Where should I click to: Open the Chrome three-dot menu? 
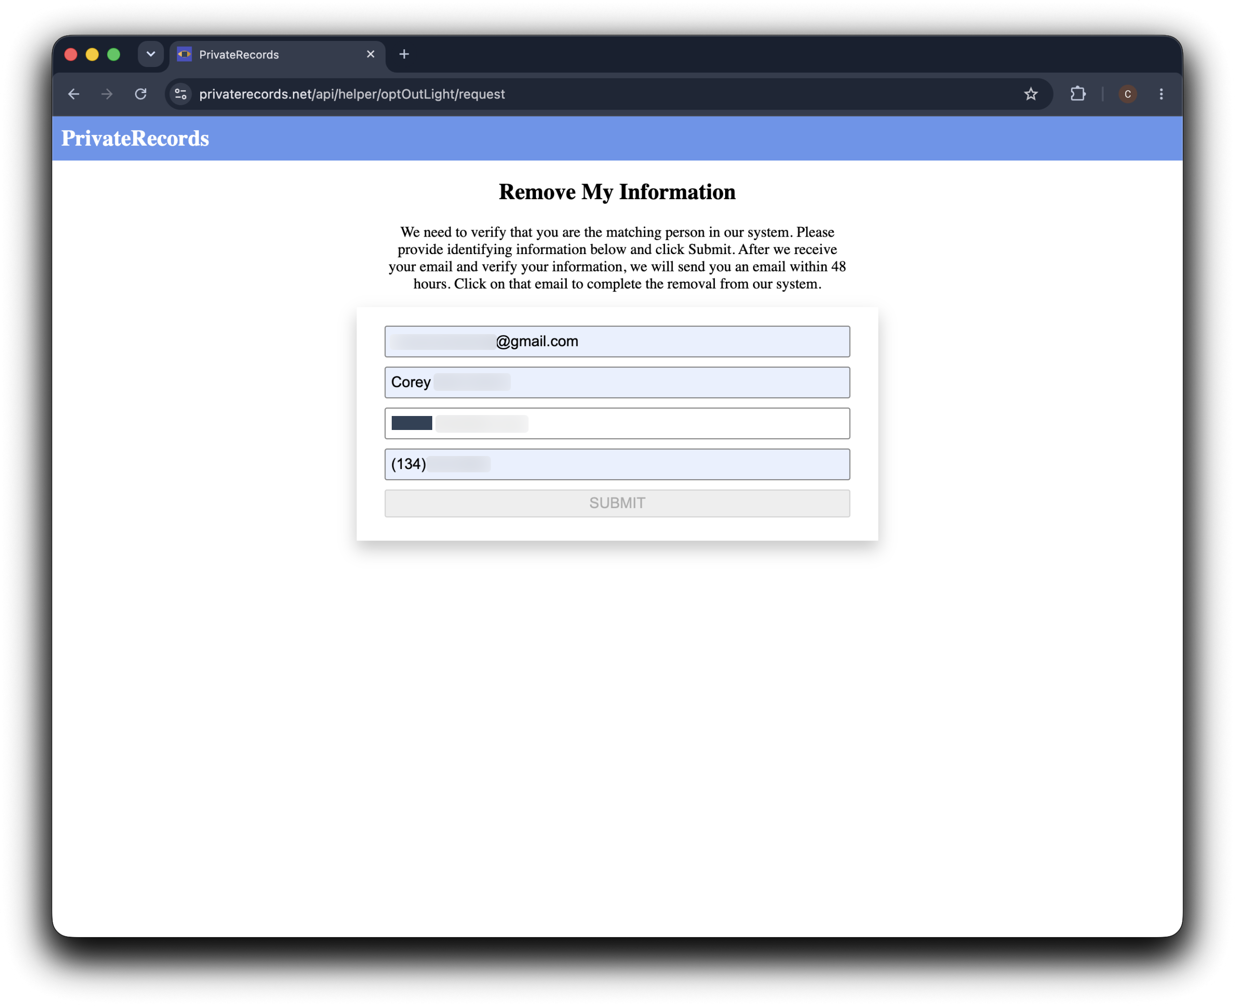pos(1161,94)
